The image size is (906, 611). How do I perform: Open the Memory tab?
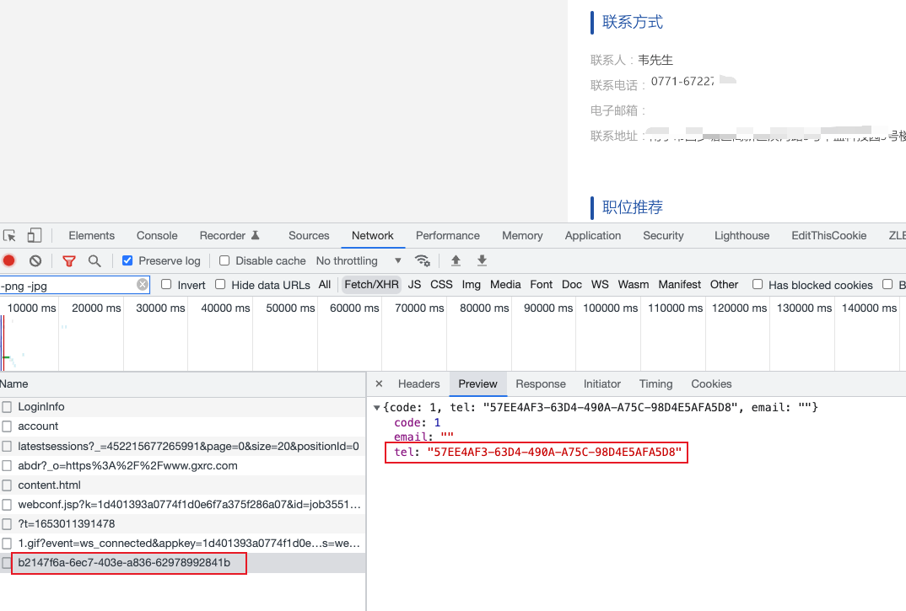tap(522, 236)
